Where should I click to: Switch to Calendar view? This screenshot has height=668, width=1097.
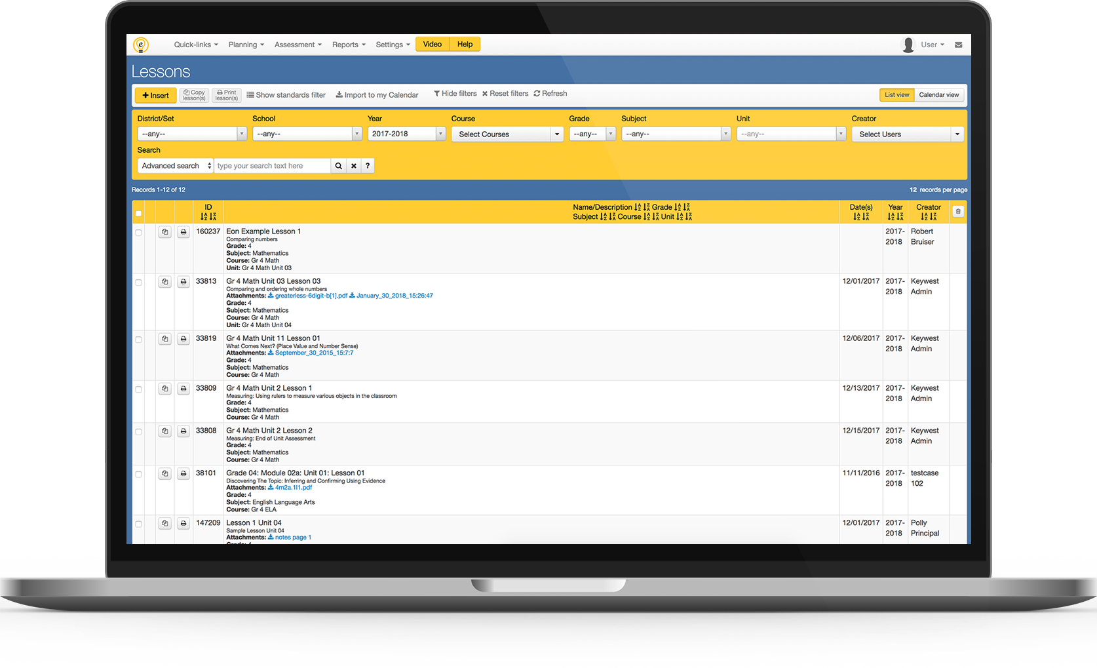tap(938, 95)
